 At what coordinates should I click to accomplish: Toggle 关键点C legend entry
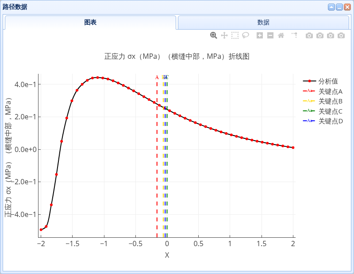point(323,111)
